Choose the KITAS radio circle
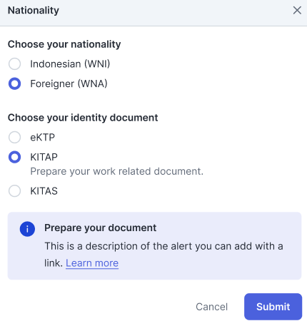 tap(14, 191)
